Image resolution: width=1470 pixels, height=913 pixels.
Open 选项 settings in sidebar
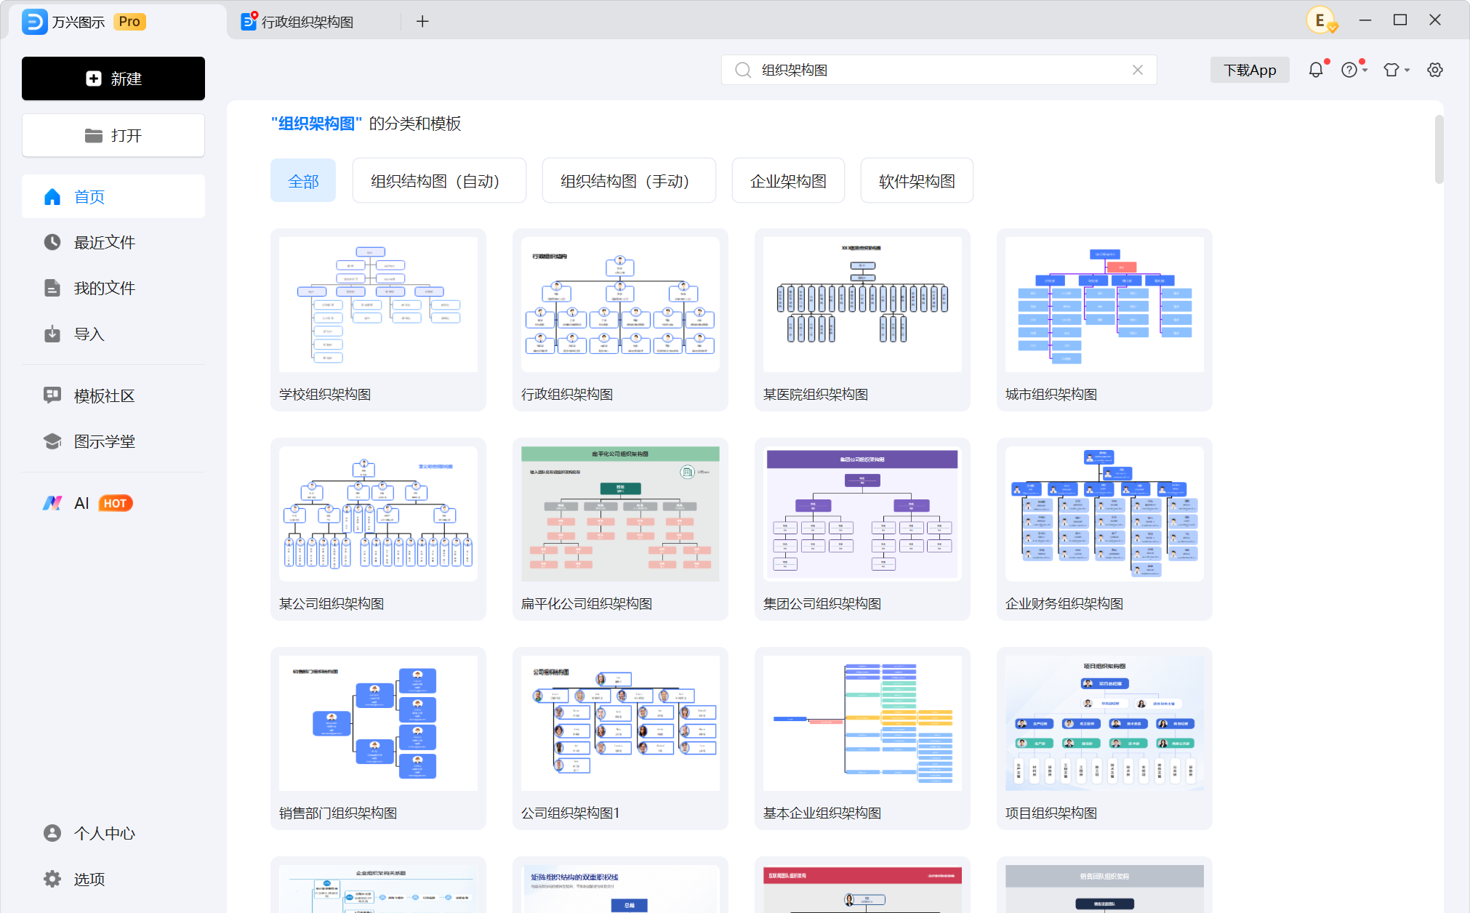click(113, 879)
